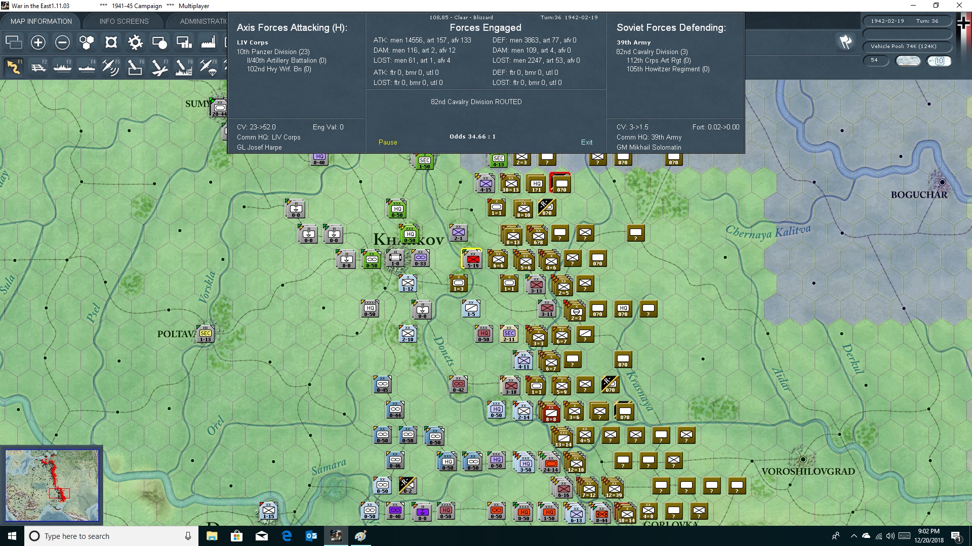
Task: Select F9 air transport mode
Action: coord(208,67)
